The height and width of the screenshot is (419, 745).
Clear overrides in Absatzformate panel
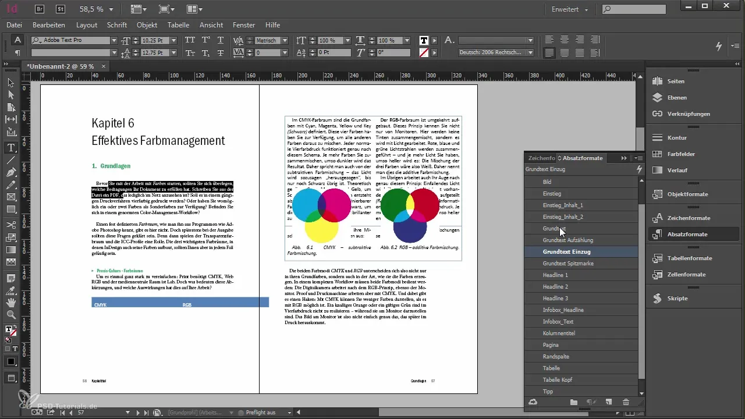(591, 402)
